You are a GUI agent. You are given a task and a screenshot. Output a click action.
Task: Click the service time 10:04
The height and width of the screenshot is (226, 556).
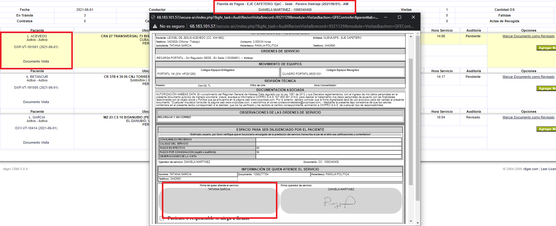tap(441, 117)
